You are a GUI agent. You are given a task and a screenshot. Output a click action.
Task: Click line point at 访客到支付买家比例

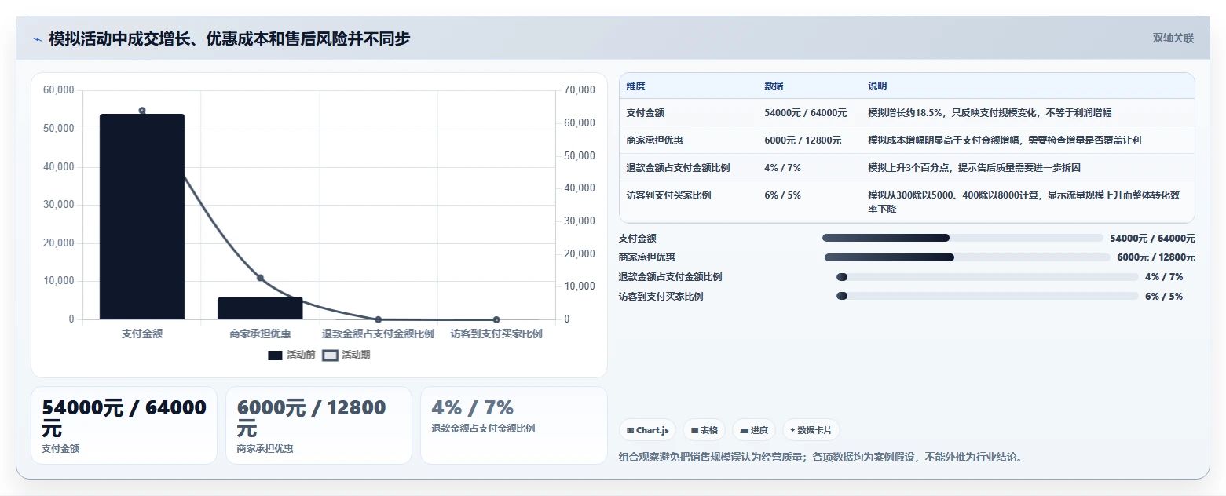(496, 319)
